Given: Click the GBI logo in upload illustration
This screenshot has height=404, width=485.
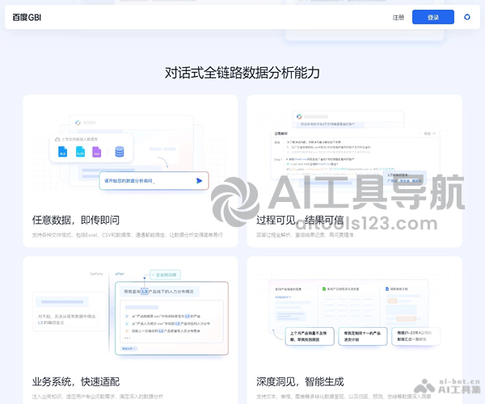Looking at the screenshot, I should [78, 123].
